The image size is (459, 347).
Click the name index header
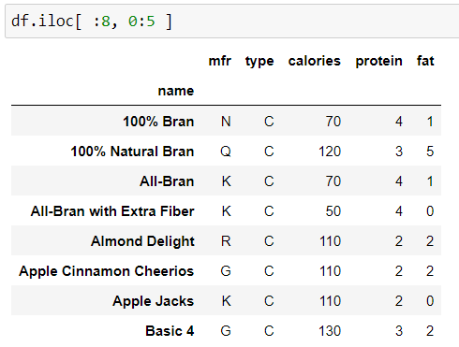(x=176, y=91)
